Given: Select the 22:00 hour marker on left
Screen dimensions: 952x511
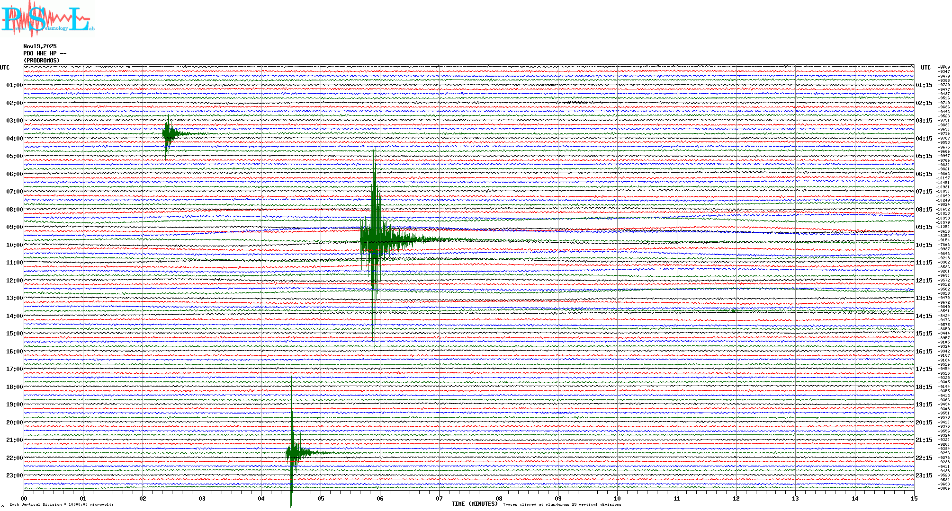Looking at the screenshot, I should pos(14,458).
